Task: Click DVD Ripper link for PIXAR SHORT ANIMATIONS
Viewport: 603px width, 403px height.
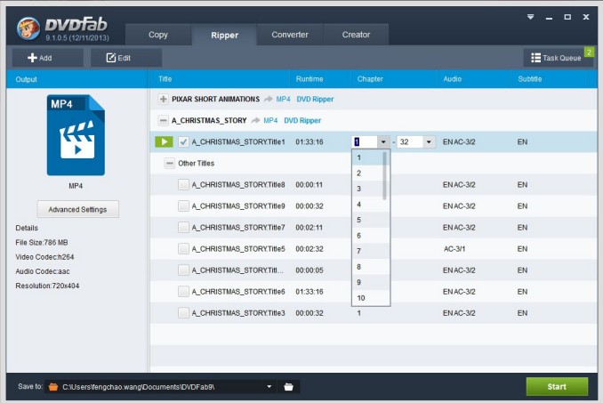Action: pos(315,100)
